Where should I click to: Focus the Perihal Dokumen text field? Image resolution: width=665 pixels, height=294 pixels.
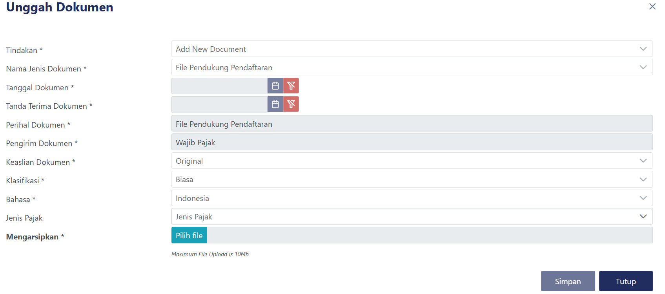411,124
